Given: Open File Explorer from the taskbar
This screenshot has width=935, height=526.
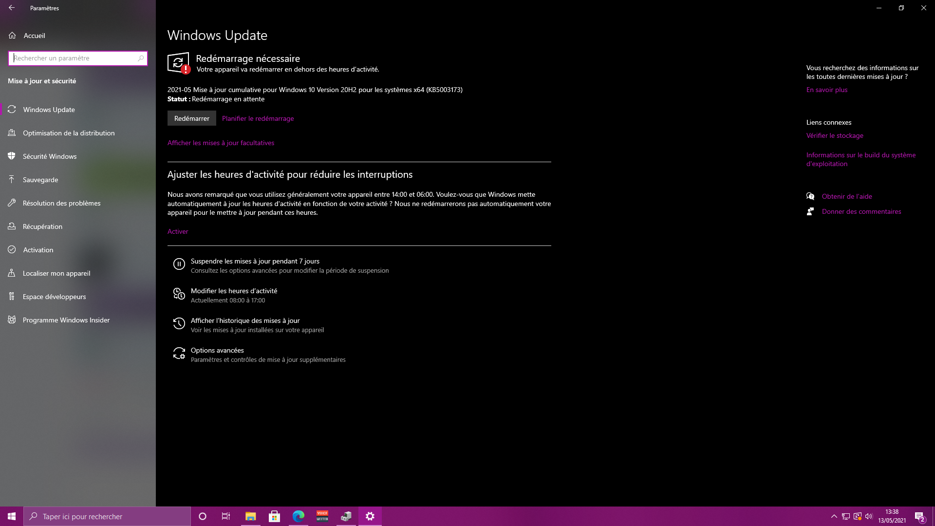Looking at the screenshot, I should click(250, 516).
